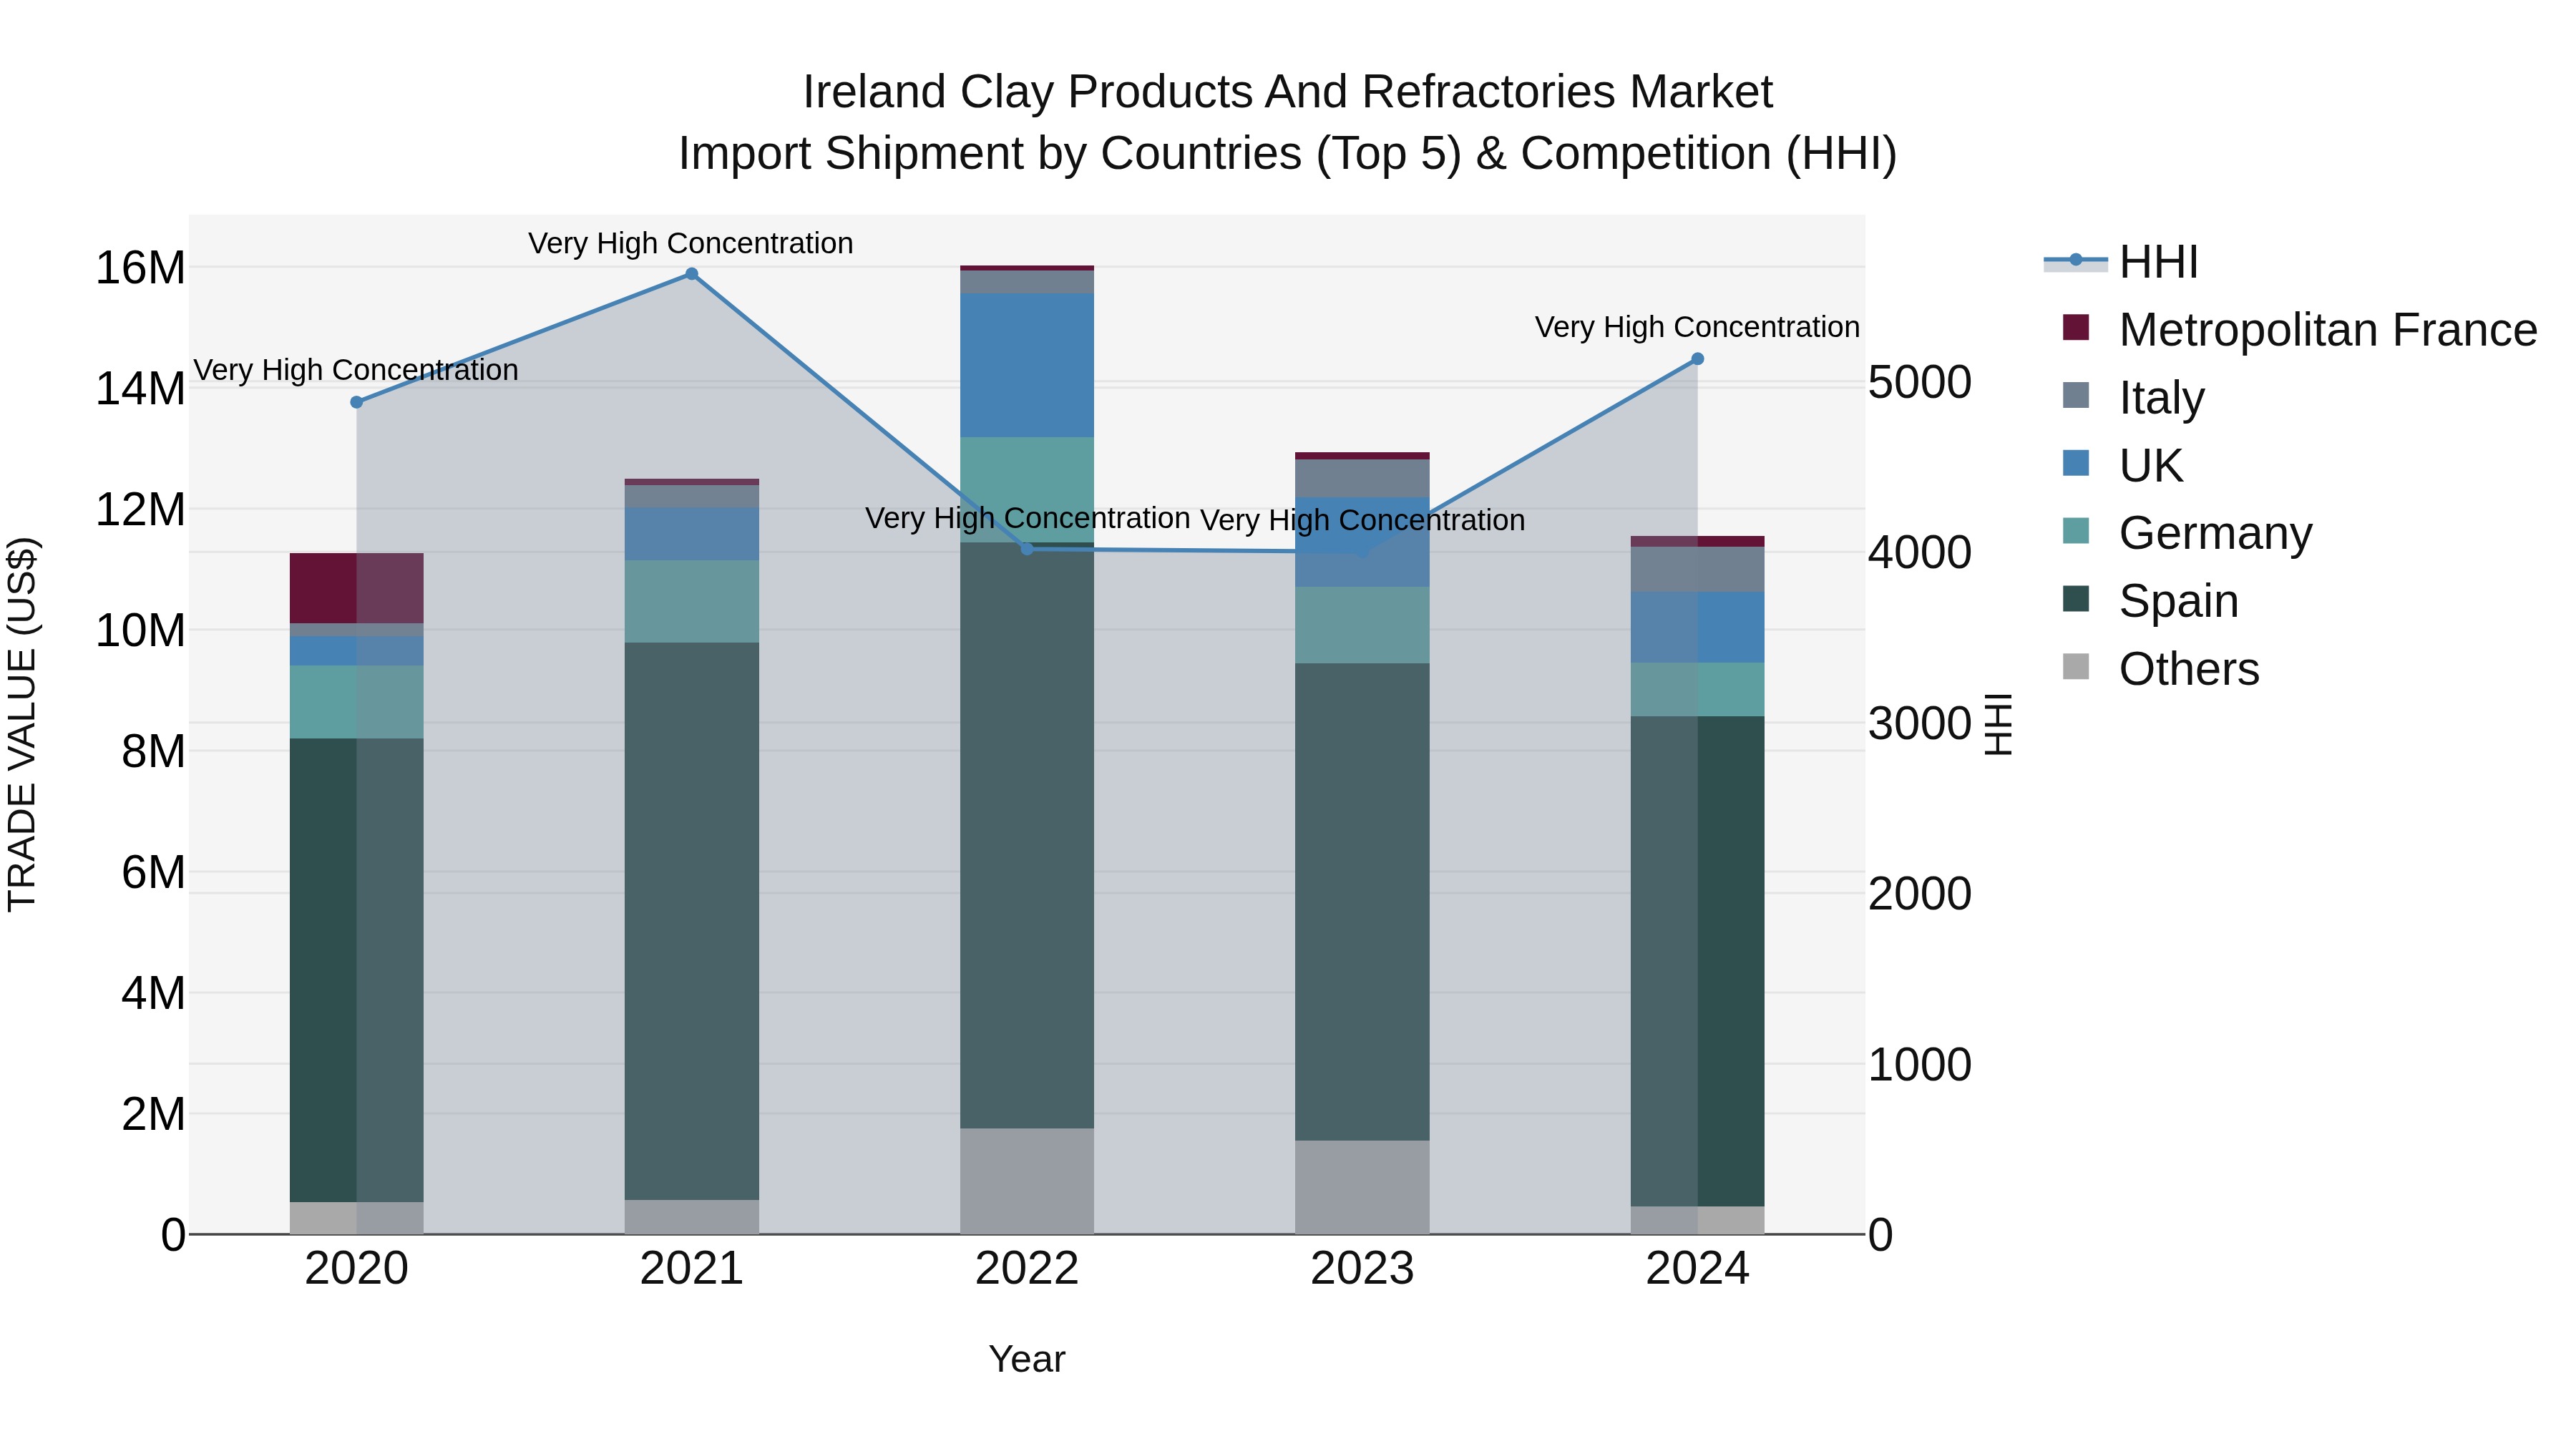Viewport: 2576px width, 1449px height.
Task: Click the Year axis title
Action: (1027, 1359)
